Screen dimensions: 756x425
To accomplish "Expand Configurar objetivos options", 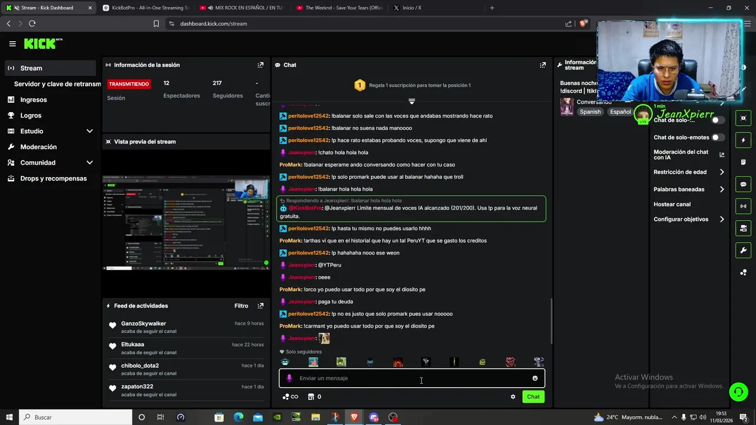I will (x=722, y=219).
